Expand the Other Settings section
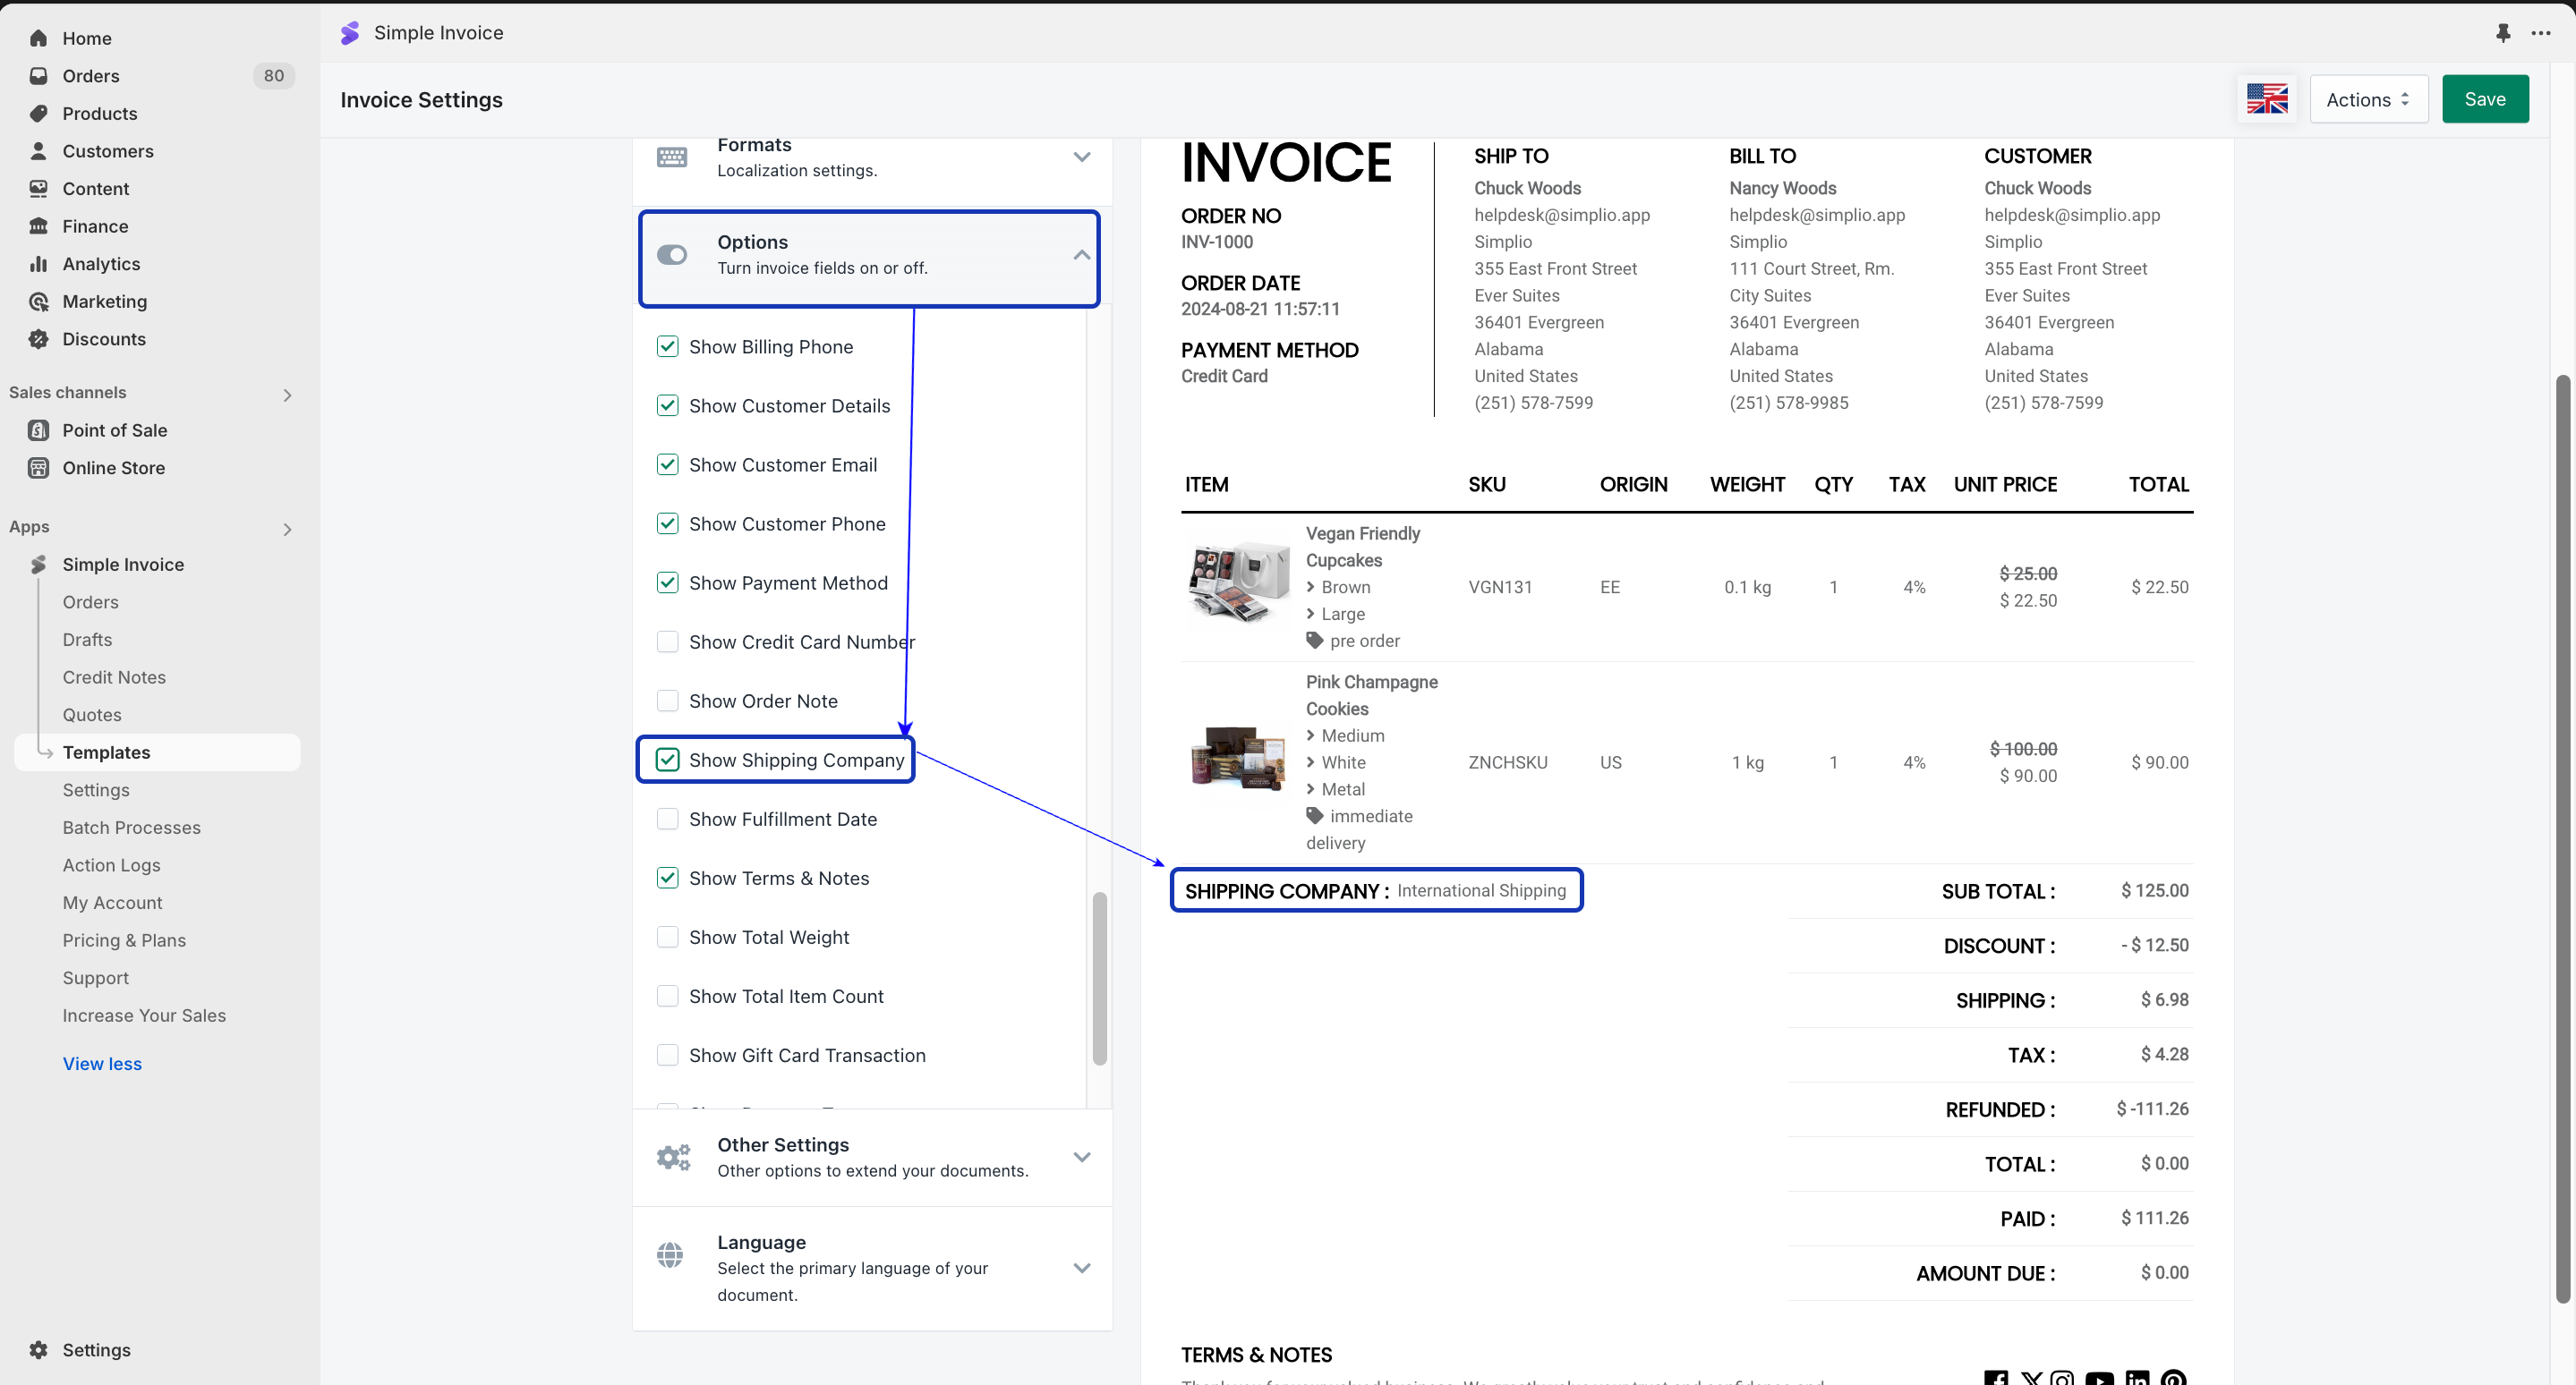 pos(1081,1157)
